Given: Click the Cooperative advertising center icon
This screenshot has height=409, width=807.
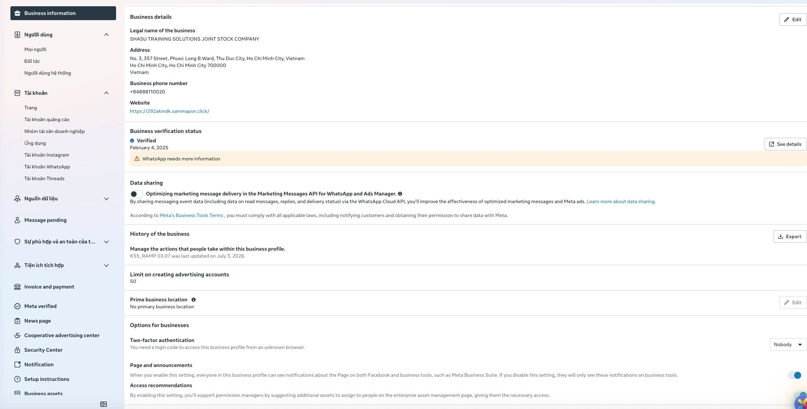Looking at the screenshot, I should (17, 335).
